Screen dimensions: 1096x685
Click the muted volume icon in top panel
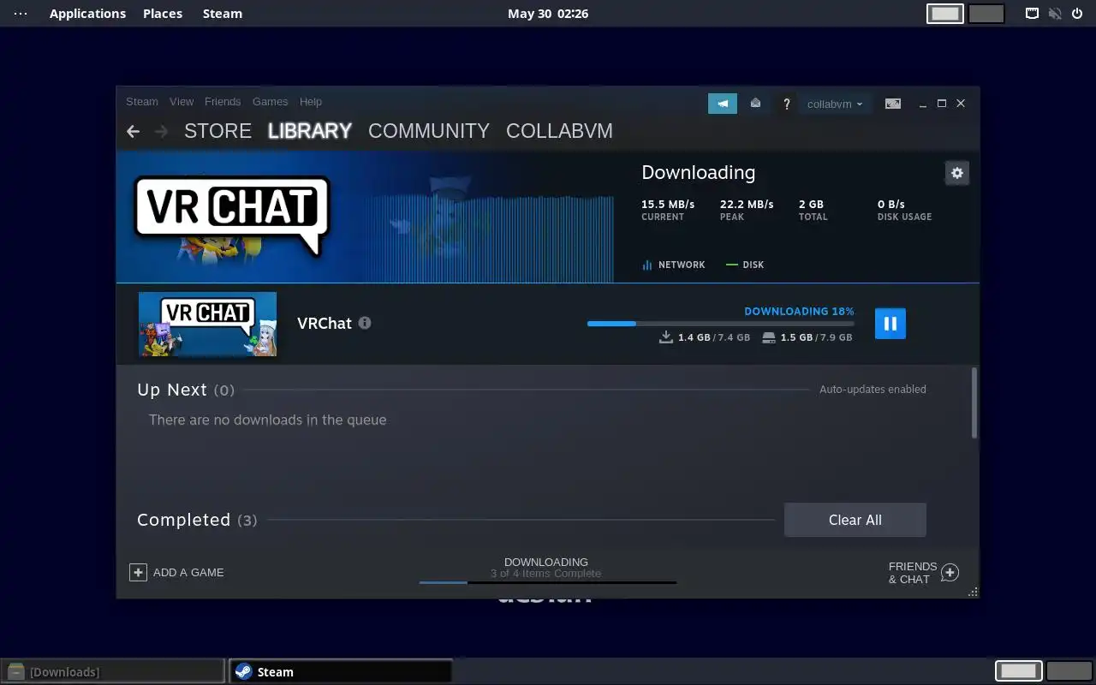coord(1055,14)
